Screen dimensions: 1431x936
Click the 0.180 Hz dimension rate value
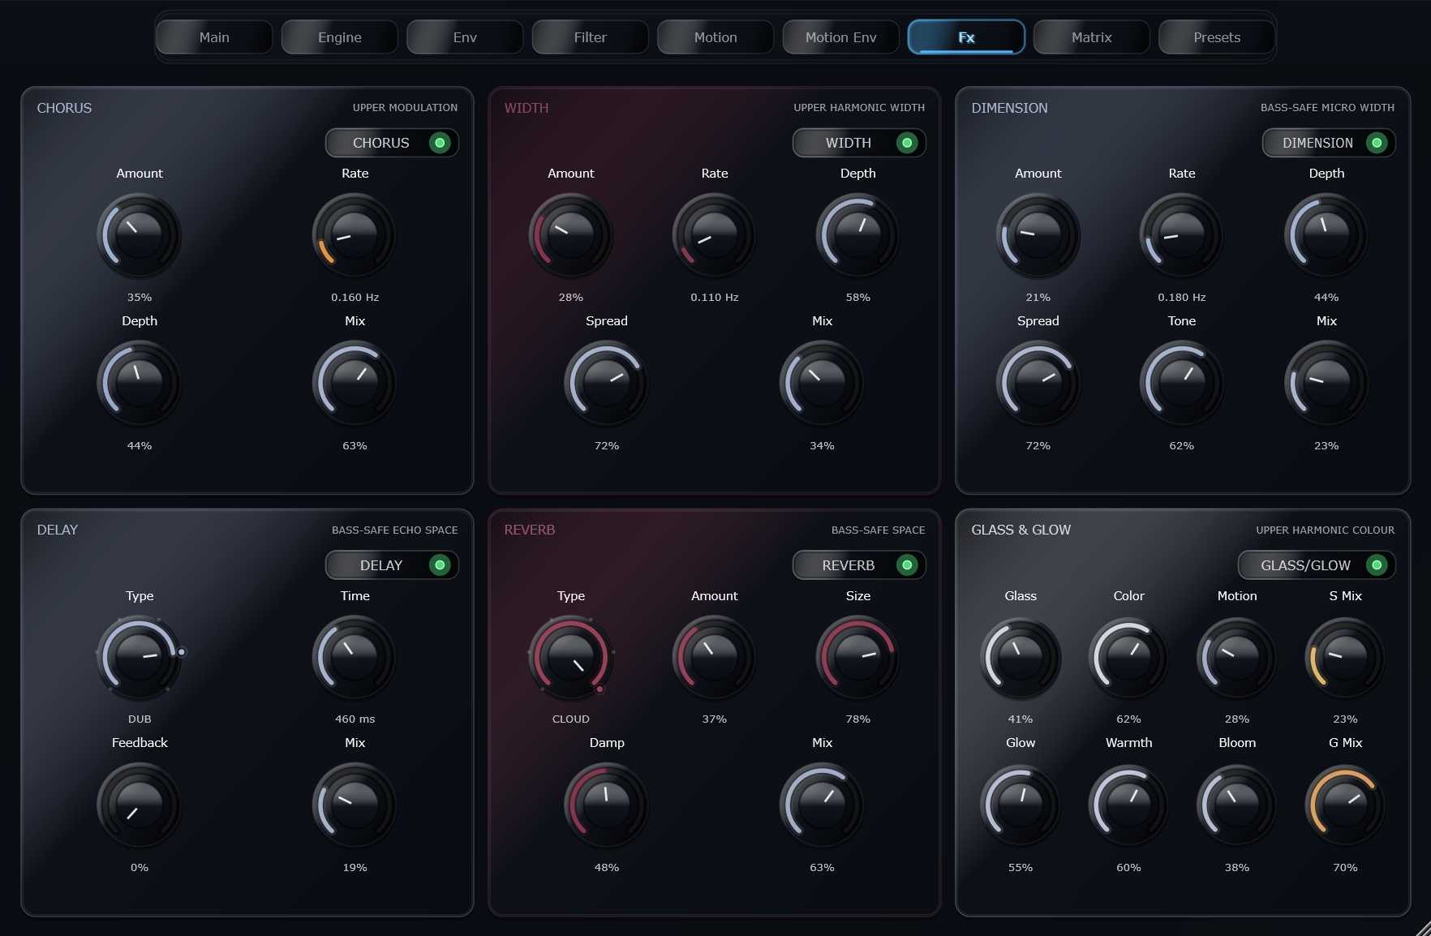tap(1182, 298)
